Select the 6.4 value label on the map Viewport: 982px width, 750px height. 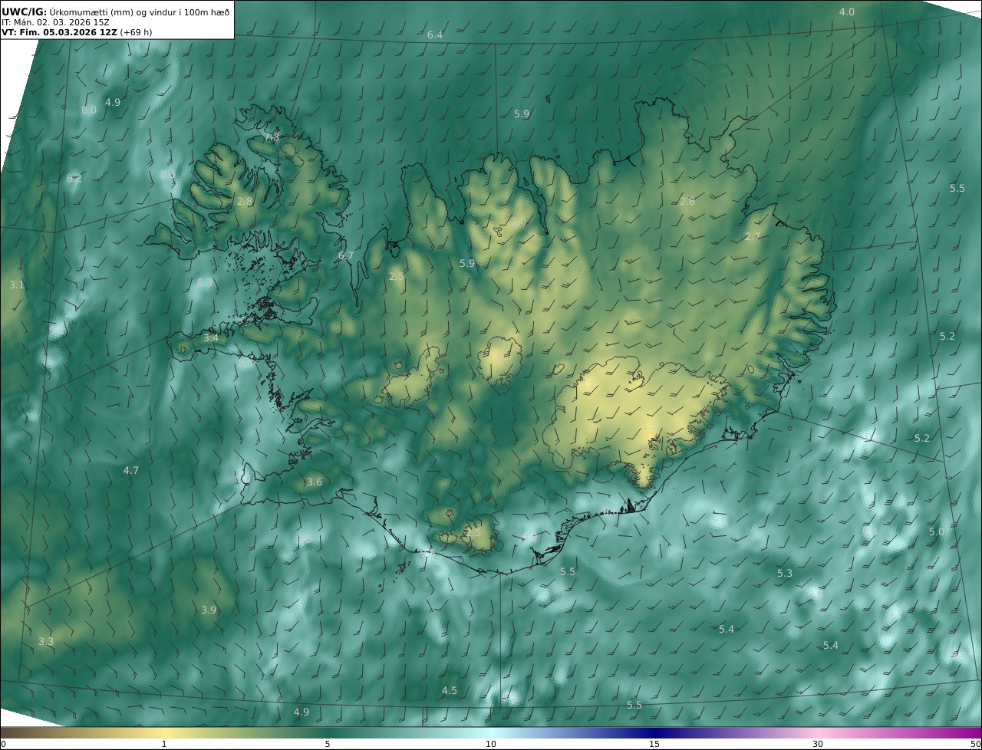point(435,35)
